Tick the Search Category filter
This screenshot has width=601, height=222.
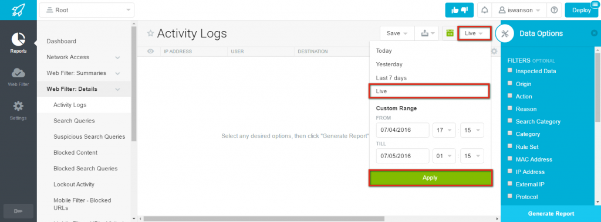tap(510, 121)
